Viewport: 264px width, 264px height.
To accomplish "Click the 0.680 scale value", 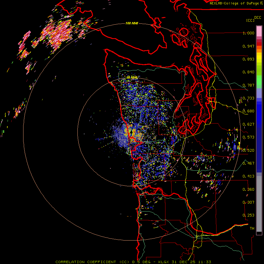I will pos(248,111).
